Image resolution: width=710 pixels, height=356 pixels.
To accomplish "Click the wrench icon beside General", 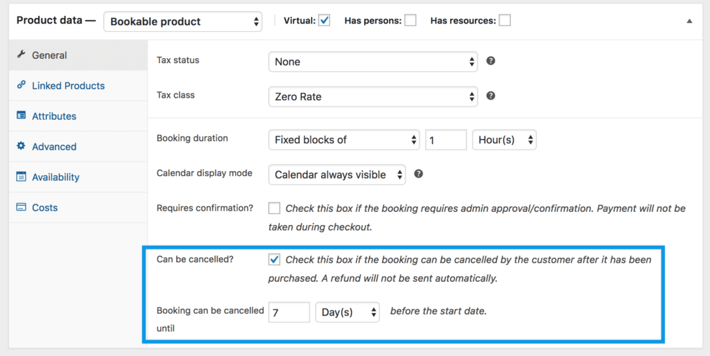I will (21, 55).
